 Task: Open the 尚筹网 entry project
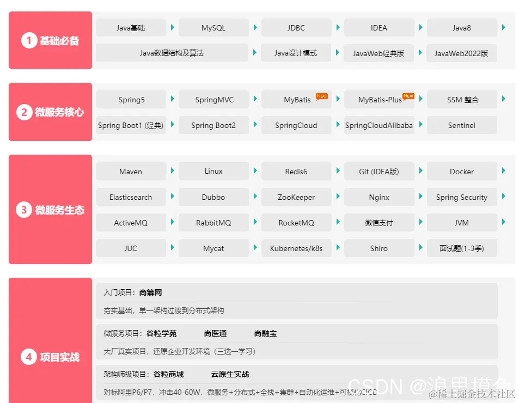[x=151, y=292]
